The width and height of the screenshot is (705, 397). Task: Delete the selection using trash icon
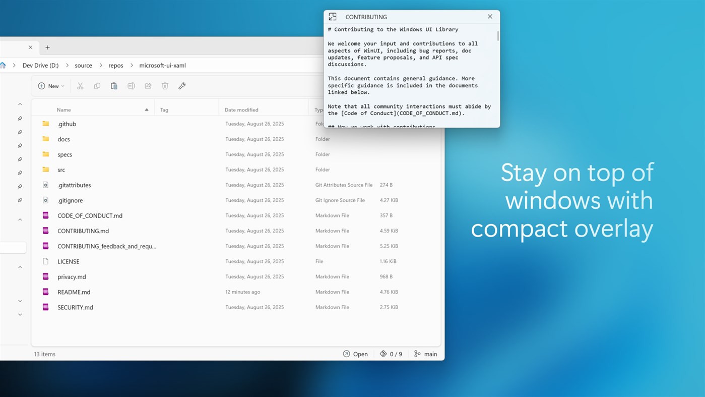tap(165, 86)
